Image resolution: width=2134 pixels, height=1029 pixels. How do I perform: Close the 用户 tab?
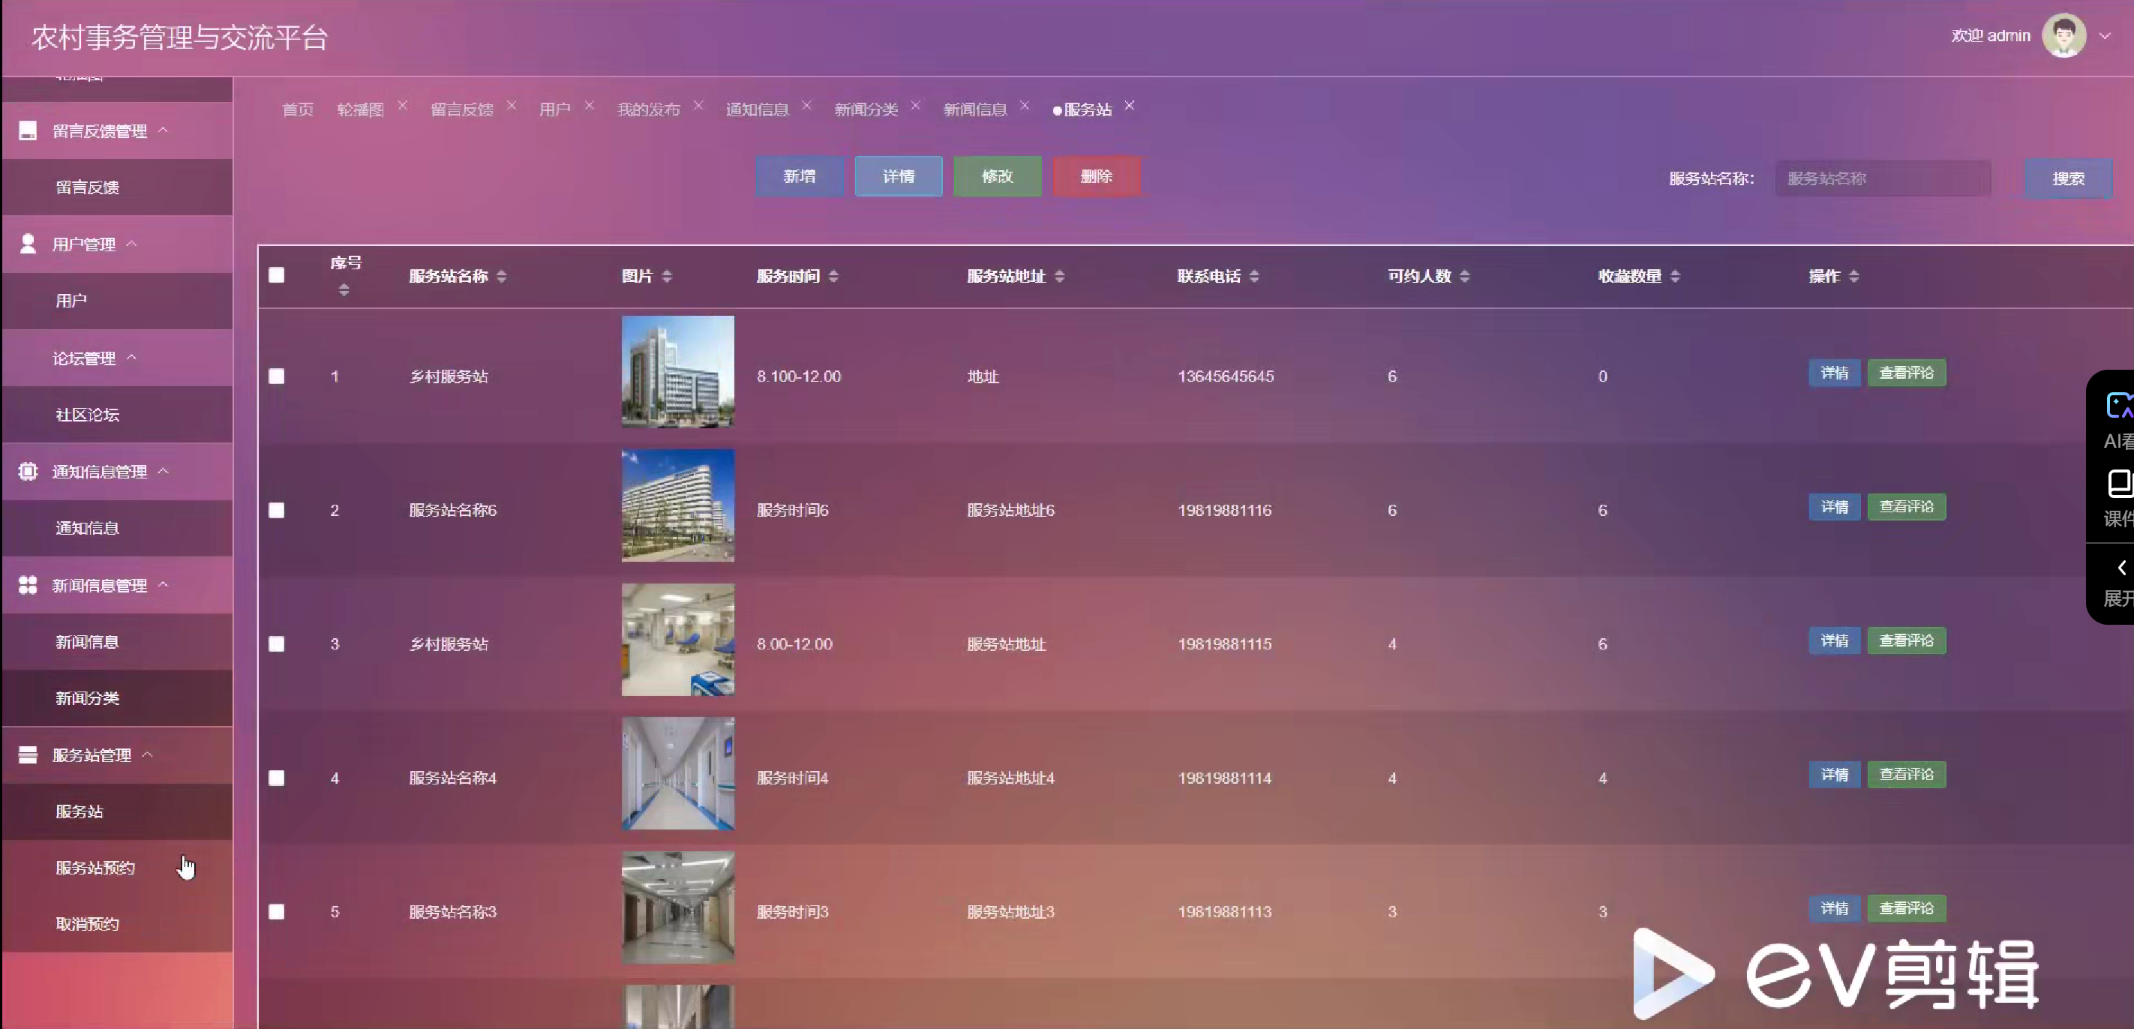[x=590, y=105]
